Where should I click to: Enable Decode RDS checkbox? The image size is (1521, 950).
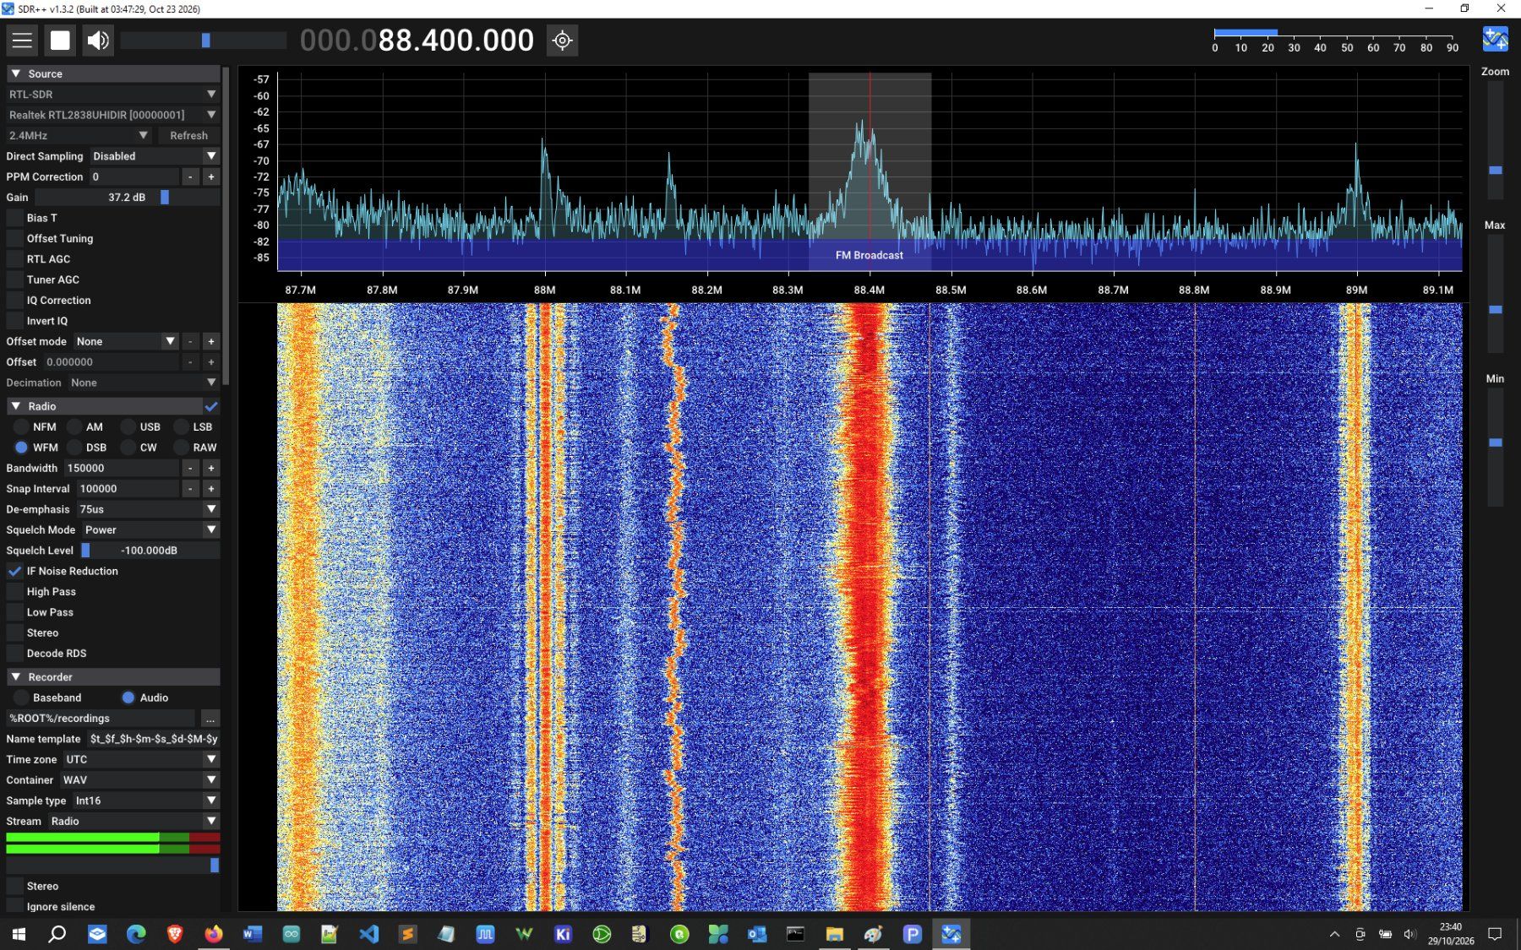pos(14,654)
